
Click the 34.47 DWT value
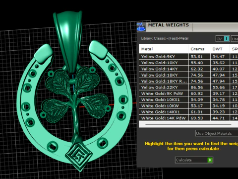tap(219, 57)
